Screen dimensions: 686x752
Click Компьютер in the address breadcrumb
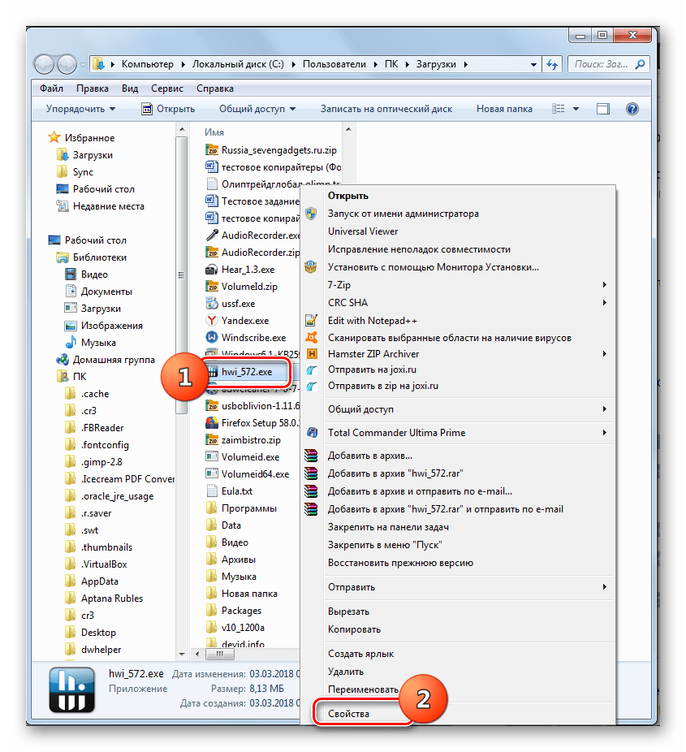[148, 64]
